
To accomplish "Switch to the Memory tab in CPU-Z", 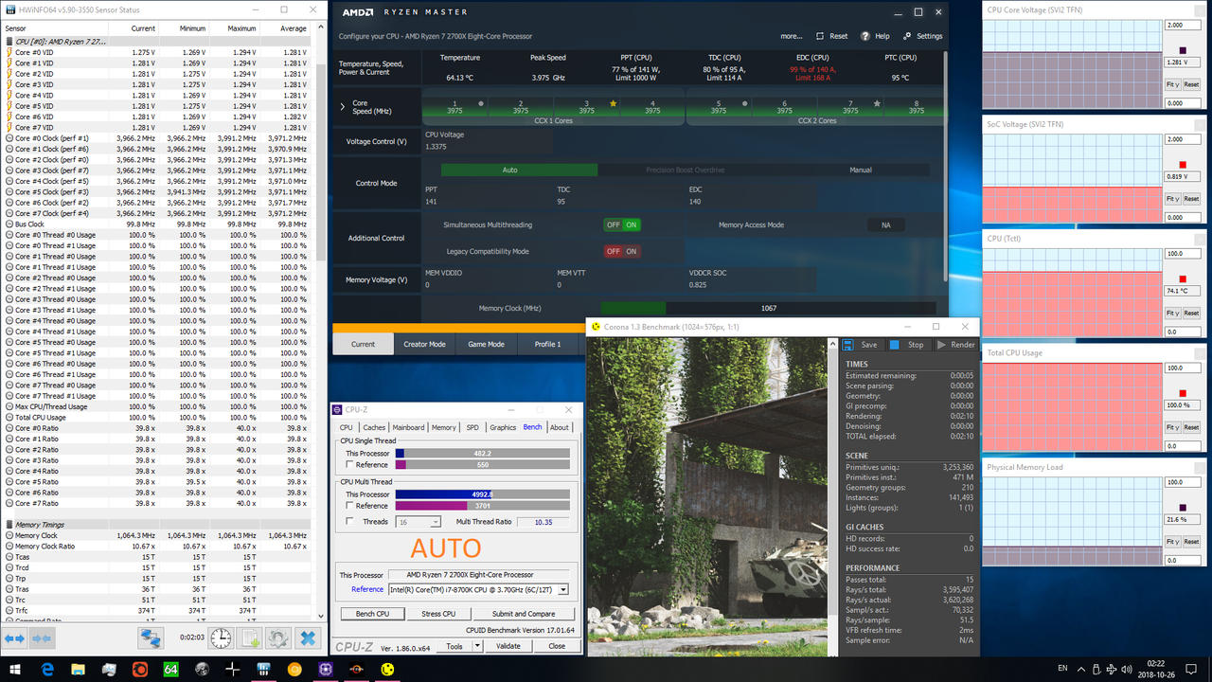I will 443,427.
